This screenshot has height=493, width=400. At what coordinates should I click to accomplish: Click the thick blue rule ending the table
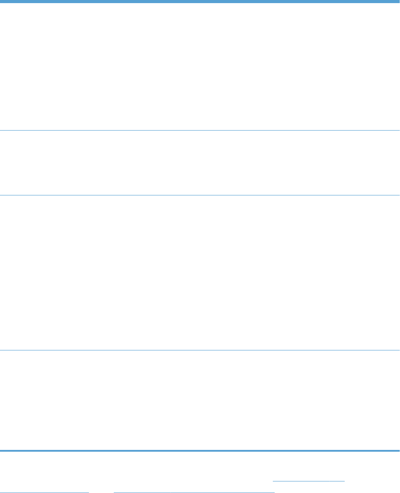click(x=200, y=451)
